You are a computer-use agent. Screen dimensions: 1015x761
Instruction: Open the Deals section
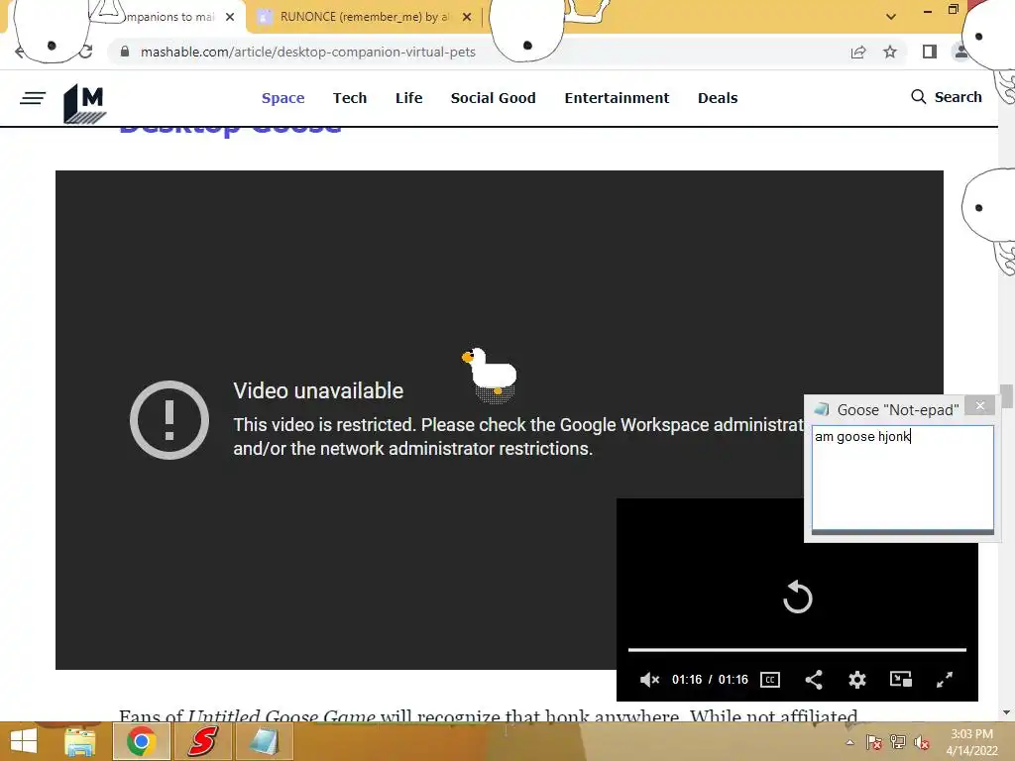point(718,98)
